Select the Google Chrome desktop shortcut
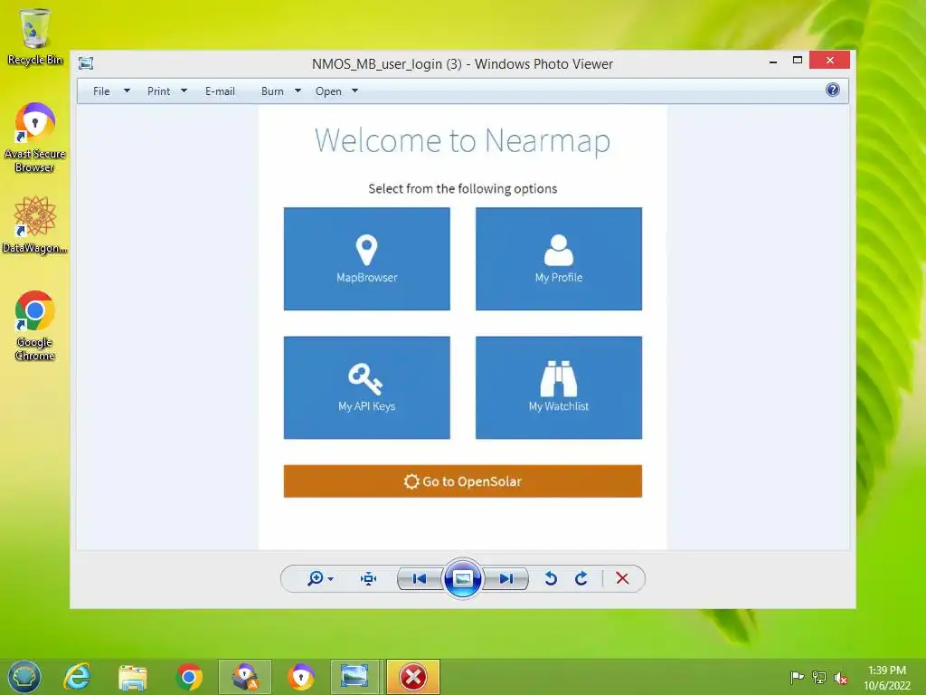 coord(35,325)
